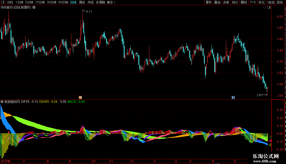Select the 日线 daily period
Image resolution: width=286 pixels, height=164 pixels.
click(x=73, y=2)
